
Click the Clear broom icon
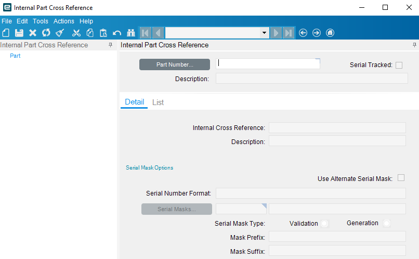tap(60, 33)
